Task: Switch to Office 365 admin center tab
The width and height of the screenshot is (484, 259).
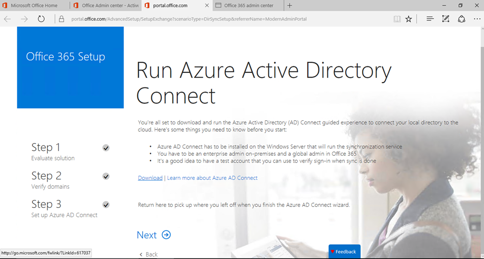Action: click(x=248, y=5)
